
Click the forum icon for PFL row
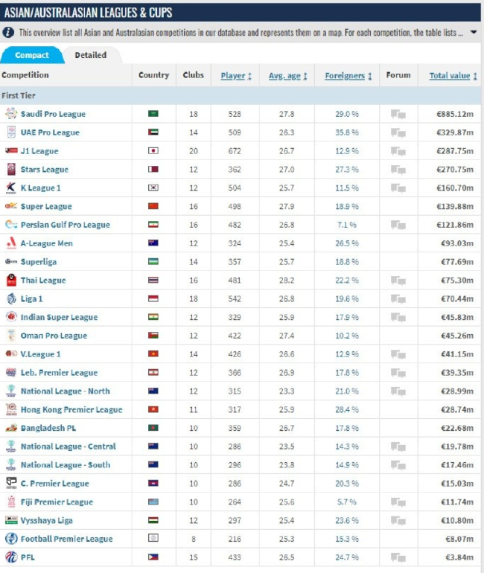(398, 557)
